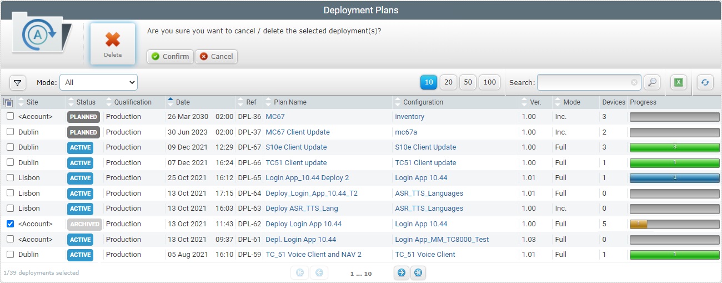Open TC_51 Voice Client and NAV 2
This screenshot has height=283, width=722.
(314, 255)
